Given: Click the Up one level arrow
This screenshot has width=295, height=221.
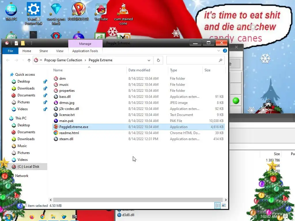Looking at the screenshot, I should pyautogui.click(x=29, y=60).
